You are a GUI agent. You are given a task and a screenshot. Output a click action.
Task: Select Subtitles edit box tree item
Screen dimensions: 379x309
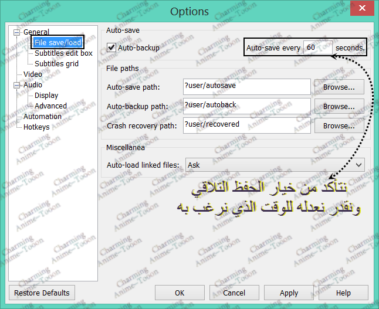pyautogui.click(x=63, y=53)
